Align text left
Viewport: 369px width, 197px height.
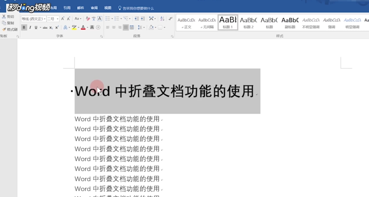click(x=108, y=27)
